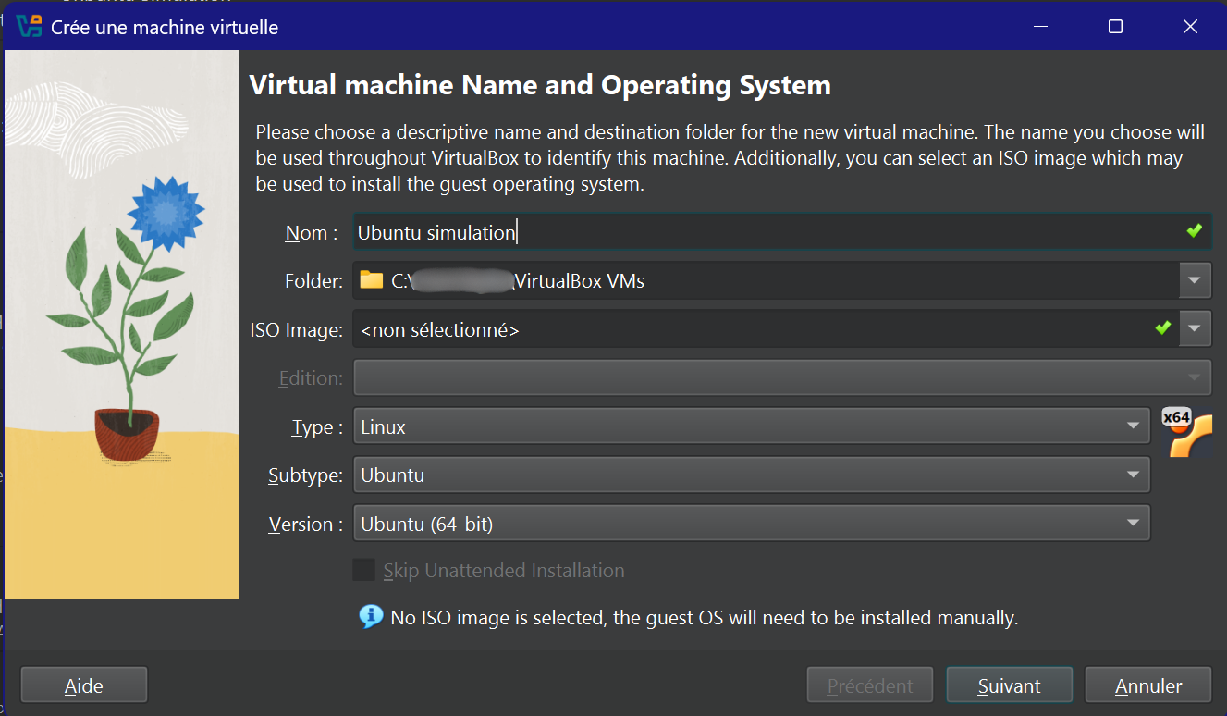Screen dimensions: 1227x716
Task: Click the blue info icon near the ISO warning
Action: pyautogui.click(x=370, y=616)
